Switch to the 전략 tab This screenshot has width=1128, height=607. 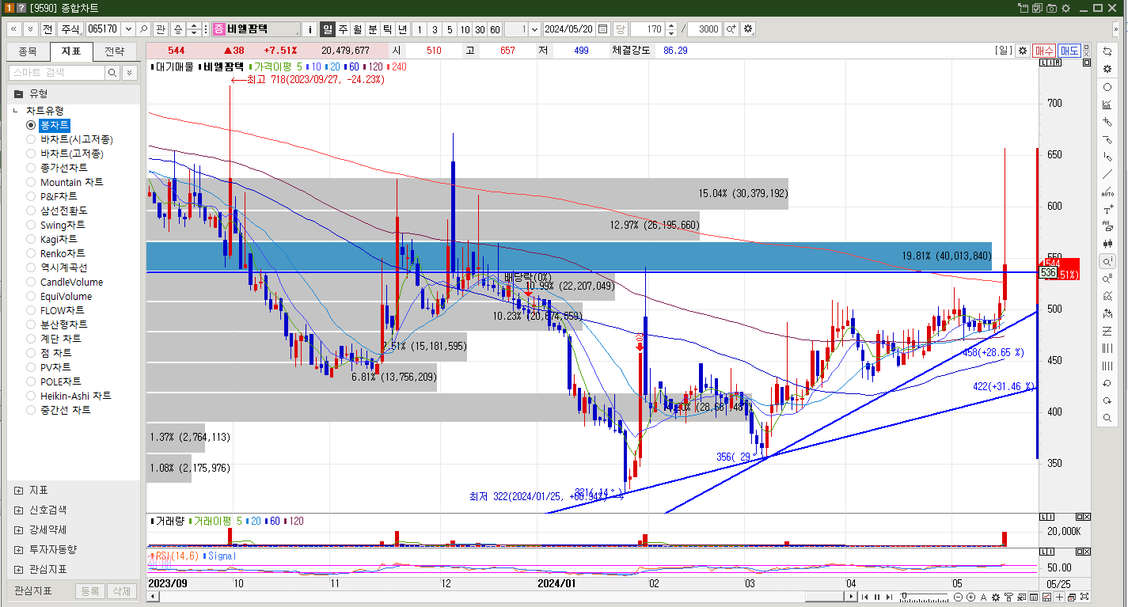point(115,52)
